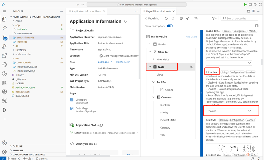
Task: Collapse the app folder
Action: (13, 25)
